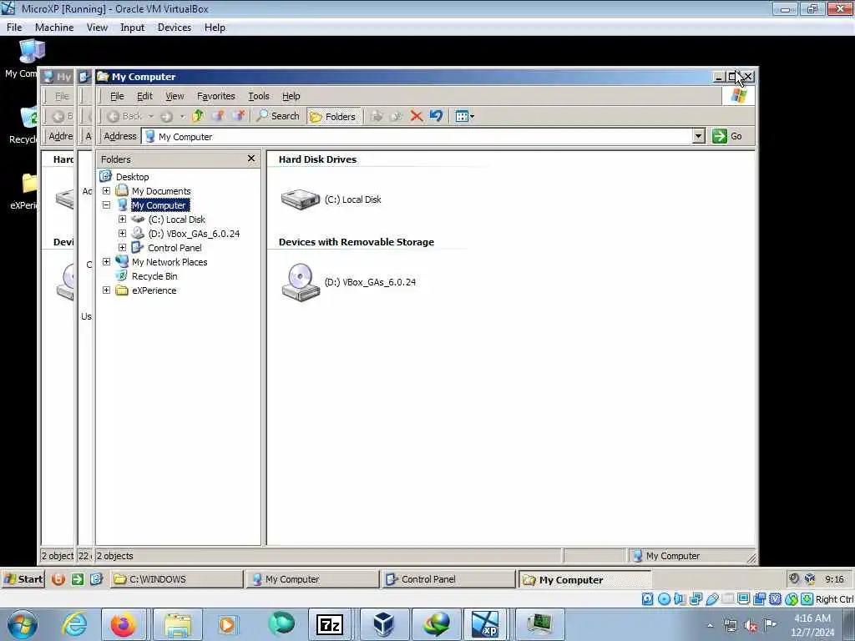Screen dimensions: 855x641
Task: Open the Forward history dropdown arrow
Action: (x=182, y=116)
